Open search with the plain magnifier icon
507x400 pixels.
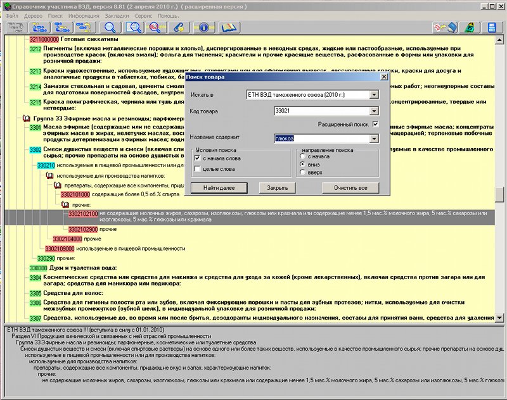tap(110, 28)
